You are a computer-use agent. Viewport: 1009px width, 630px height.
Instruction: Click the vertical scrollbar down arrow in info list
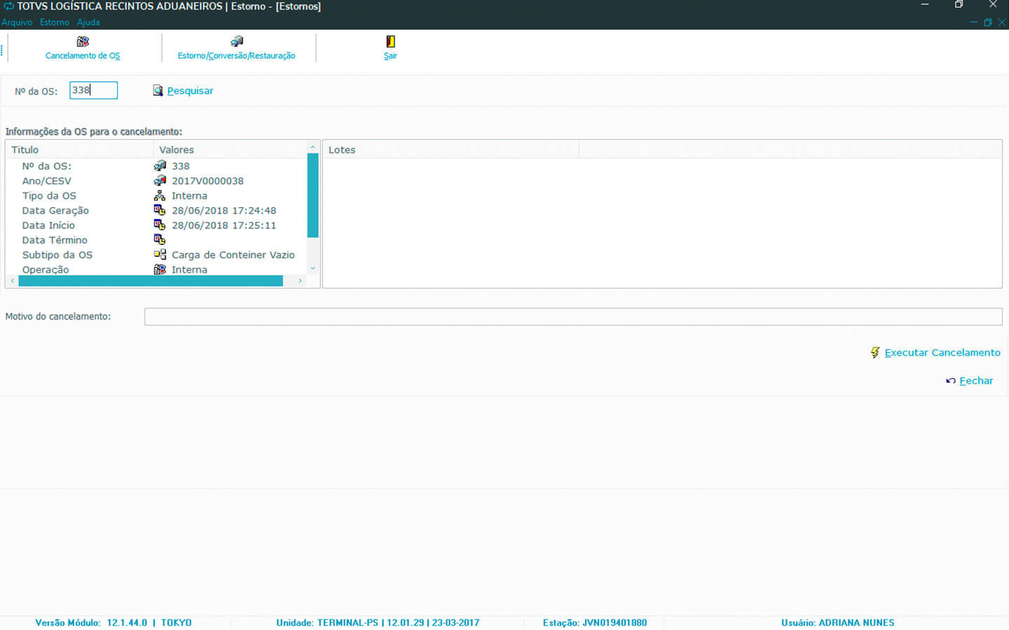313,269
